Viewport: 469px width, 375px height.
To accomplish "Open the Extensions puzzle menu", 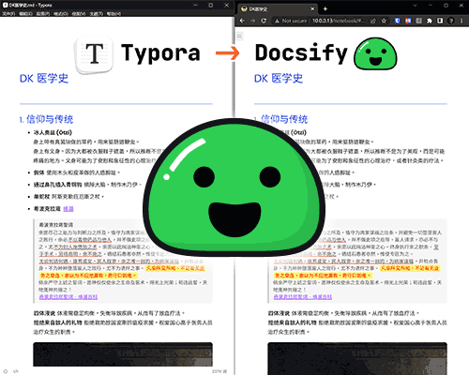I will click(x=430, y=21).
